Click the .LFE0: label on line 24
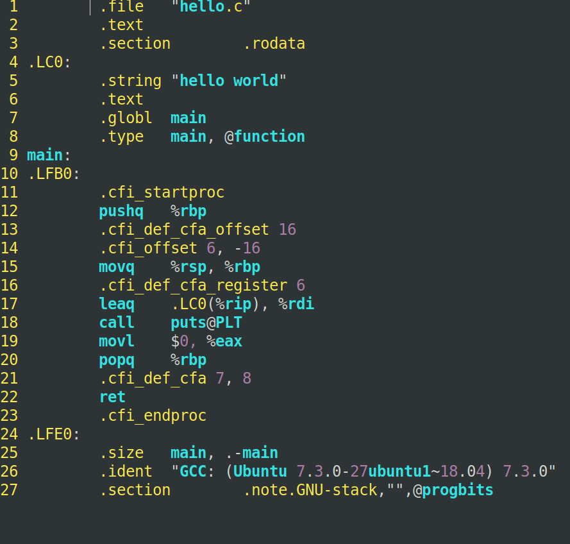 [54, 434]
